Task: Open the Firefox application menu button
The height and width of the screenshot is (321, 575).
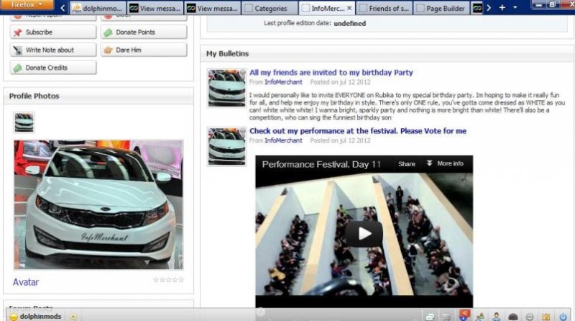Action: (27, 5)
